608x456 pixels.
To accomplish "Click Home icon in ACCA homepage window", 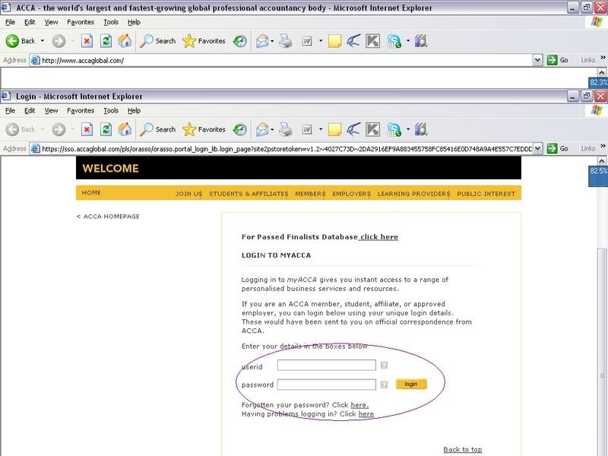I will tap(125, 41).
